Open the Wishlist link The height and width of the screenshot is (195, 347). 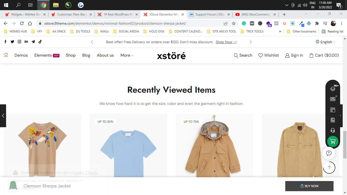click(269, 55)
